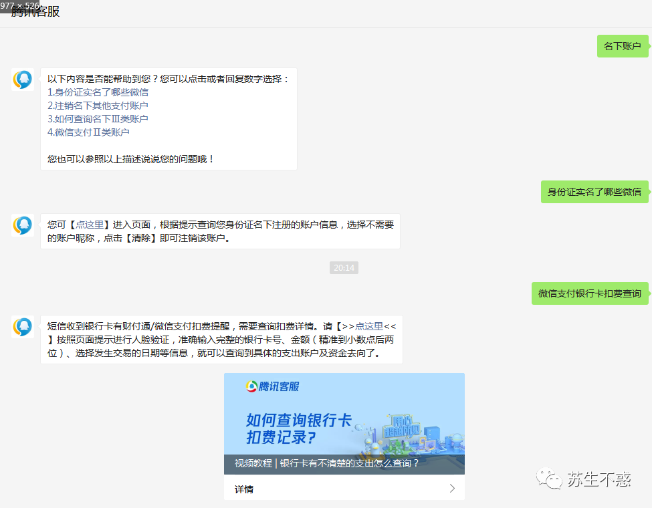Click the chevron arrow on the 详情 row
652x508 pixels.
pos(453,489)
